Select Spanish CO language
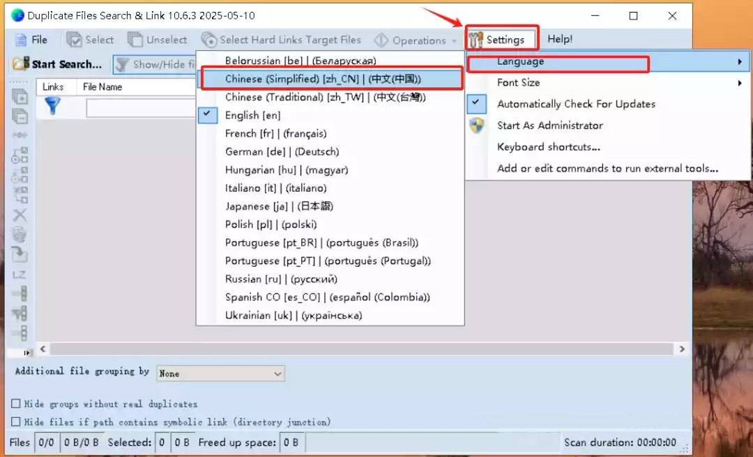The image size is (753, 457). coord(330,297)
